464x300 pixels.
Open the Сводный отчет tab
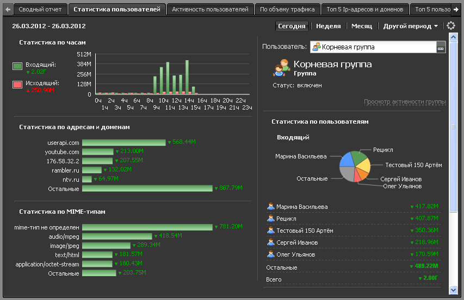pyautogui.click(x=41, y=9)
